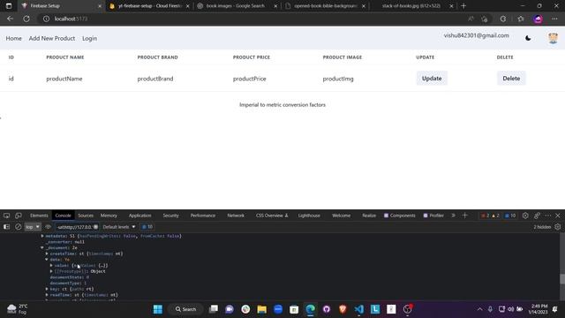This screenshot has width=565, height=318.
Task: Switch to the Lighthouse tab
Action: (309, 216)
